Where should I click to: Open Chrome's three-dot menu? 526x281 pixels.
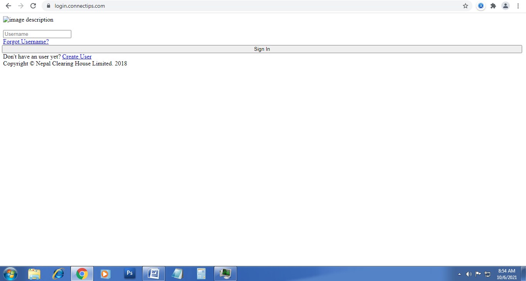pos(518,6)
